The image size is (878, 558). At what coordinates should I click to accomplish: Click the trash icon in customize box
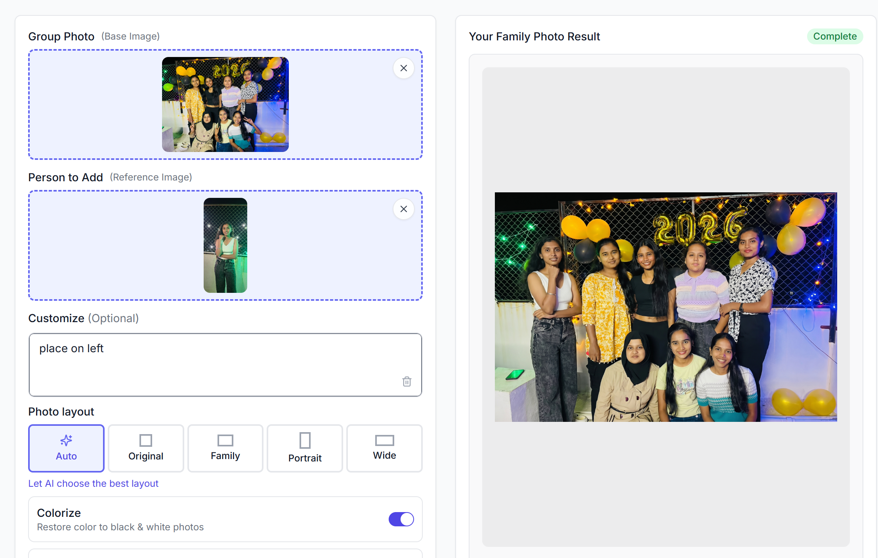(x=407, y=381)
